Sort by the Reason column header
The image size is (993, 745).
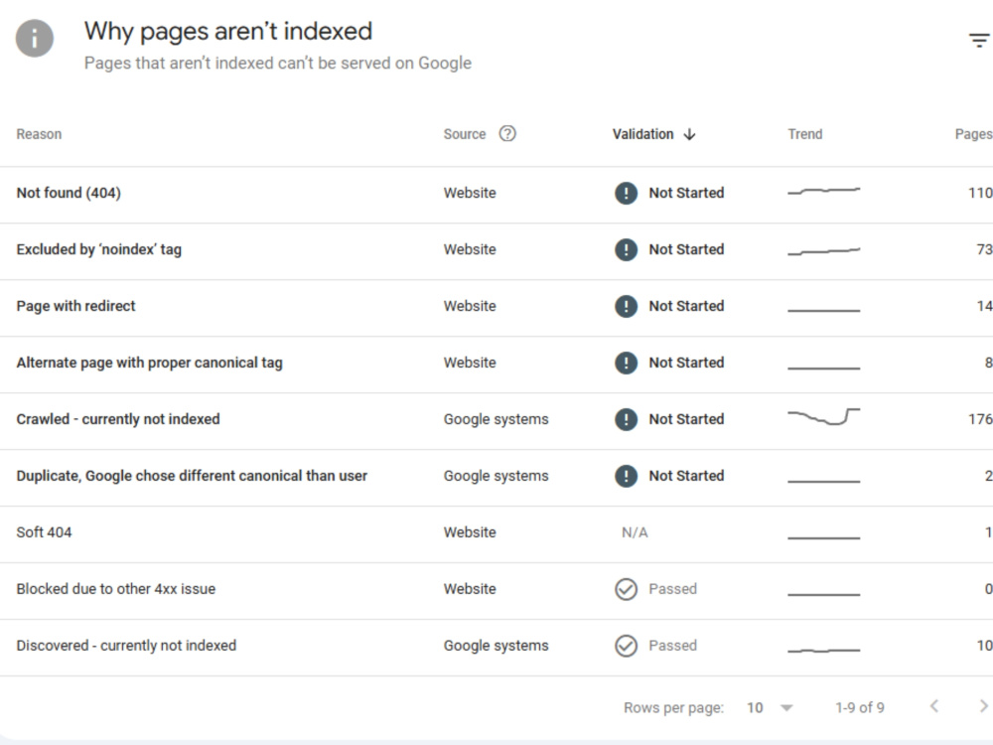(x=40, y=134)
